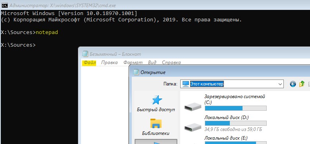This screenshot has width=310, height=144.
Task: Select the Локальный диск (D:) drive icon
Action: click(193, 127)
